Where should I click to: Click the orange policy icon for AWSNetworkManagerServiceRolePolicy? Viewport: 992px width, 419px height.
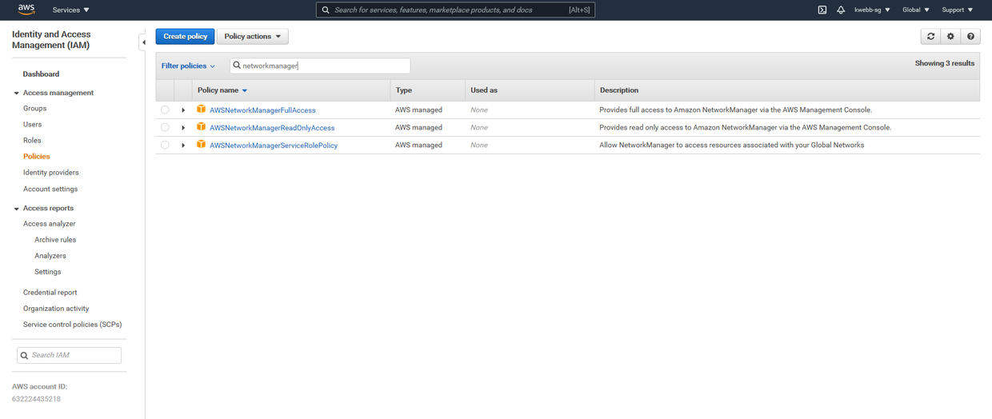click(202, 144)
